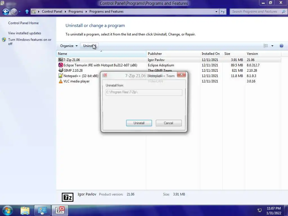This screenshot has width=288, height=216.
Task: Go up one level with blue arrow
Action: click(x=27, y=12)
